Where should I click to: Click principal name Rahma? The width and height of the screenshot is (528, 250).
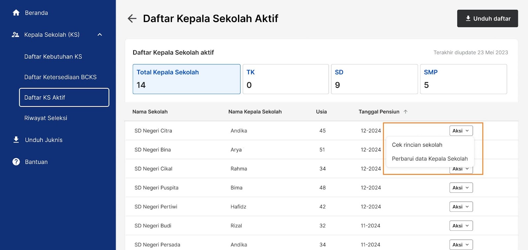(239, 169)
